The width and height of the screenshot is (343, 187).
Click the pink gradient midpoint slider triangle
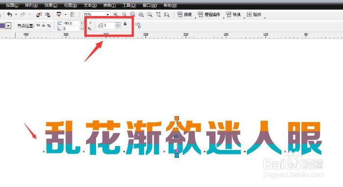[x=177, y=151]
